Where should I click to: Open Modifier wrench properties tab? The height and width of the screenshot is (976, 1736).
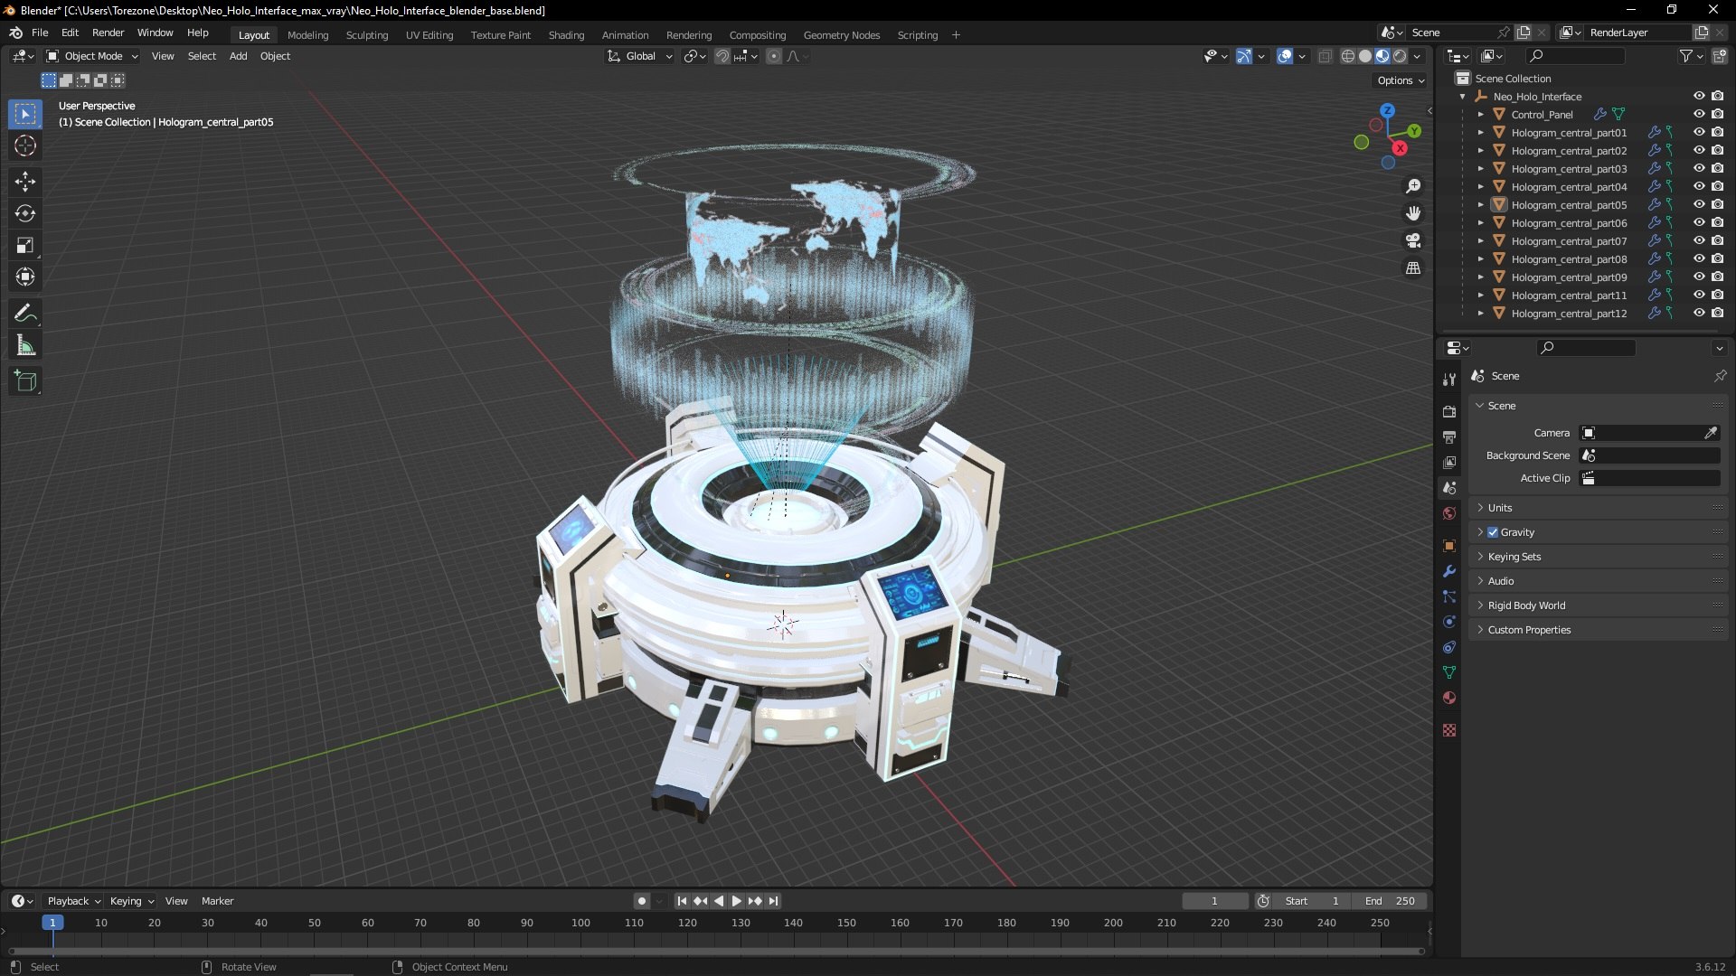click(x=1449, y=571)
